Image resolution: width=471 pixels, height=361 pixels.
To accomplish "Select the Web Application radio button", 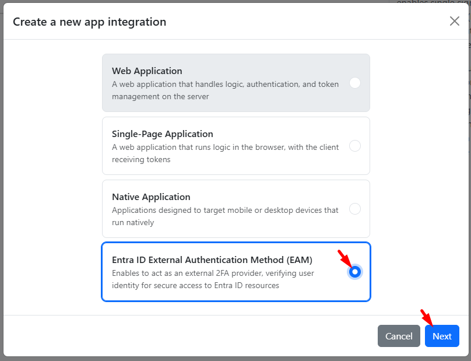I will pos(354,83).
